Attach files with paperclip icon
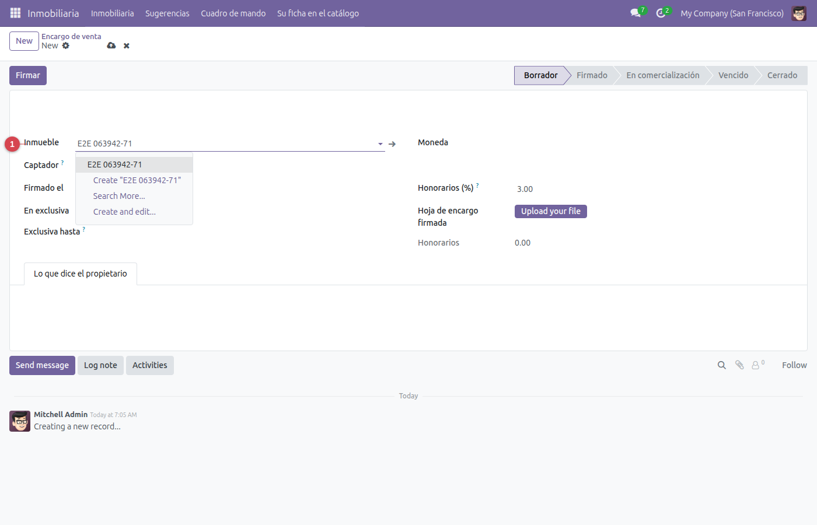The image size is (817, 525). tap(739, 365)
